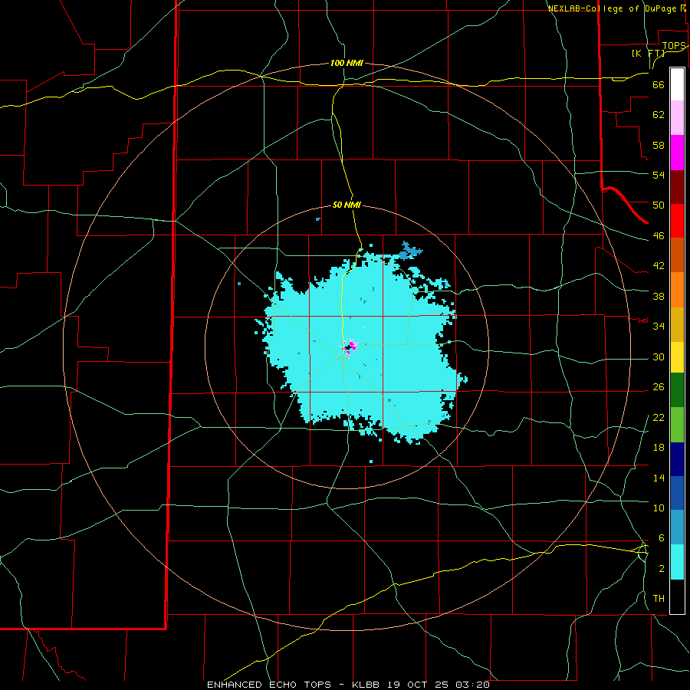Select the dark red legend swatch
Viewport: 690px width, 690px height.
pos(677,187)
